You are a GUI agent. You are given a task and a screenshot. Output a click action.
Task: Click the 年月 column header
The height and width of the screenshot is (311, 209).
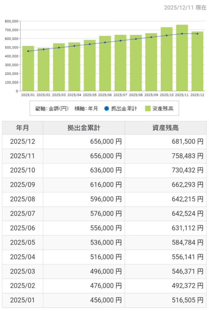tap(22, 128)
